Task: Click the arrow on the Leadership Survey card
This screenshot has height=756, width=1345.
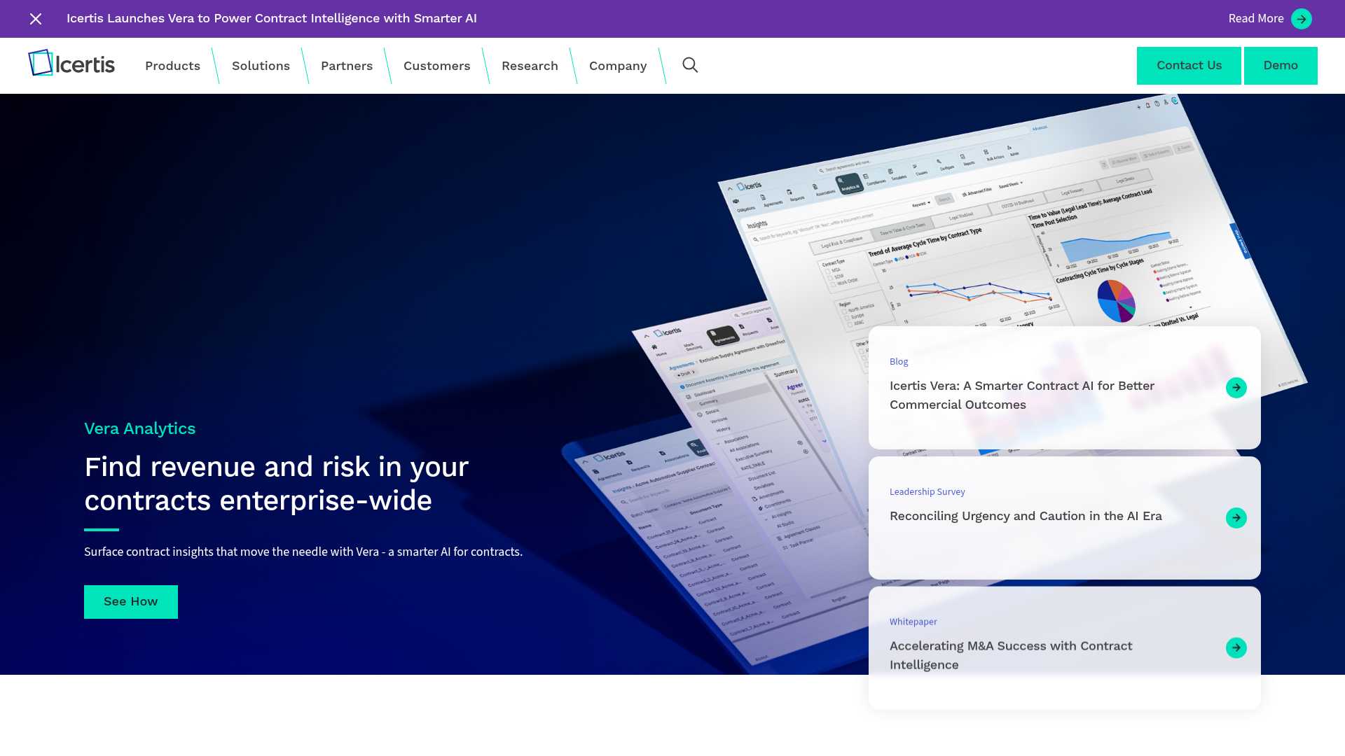Action: pos(1236,518)
